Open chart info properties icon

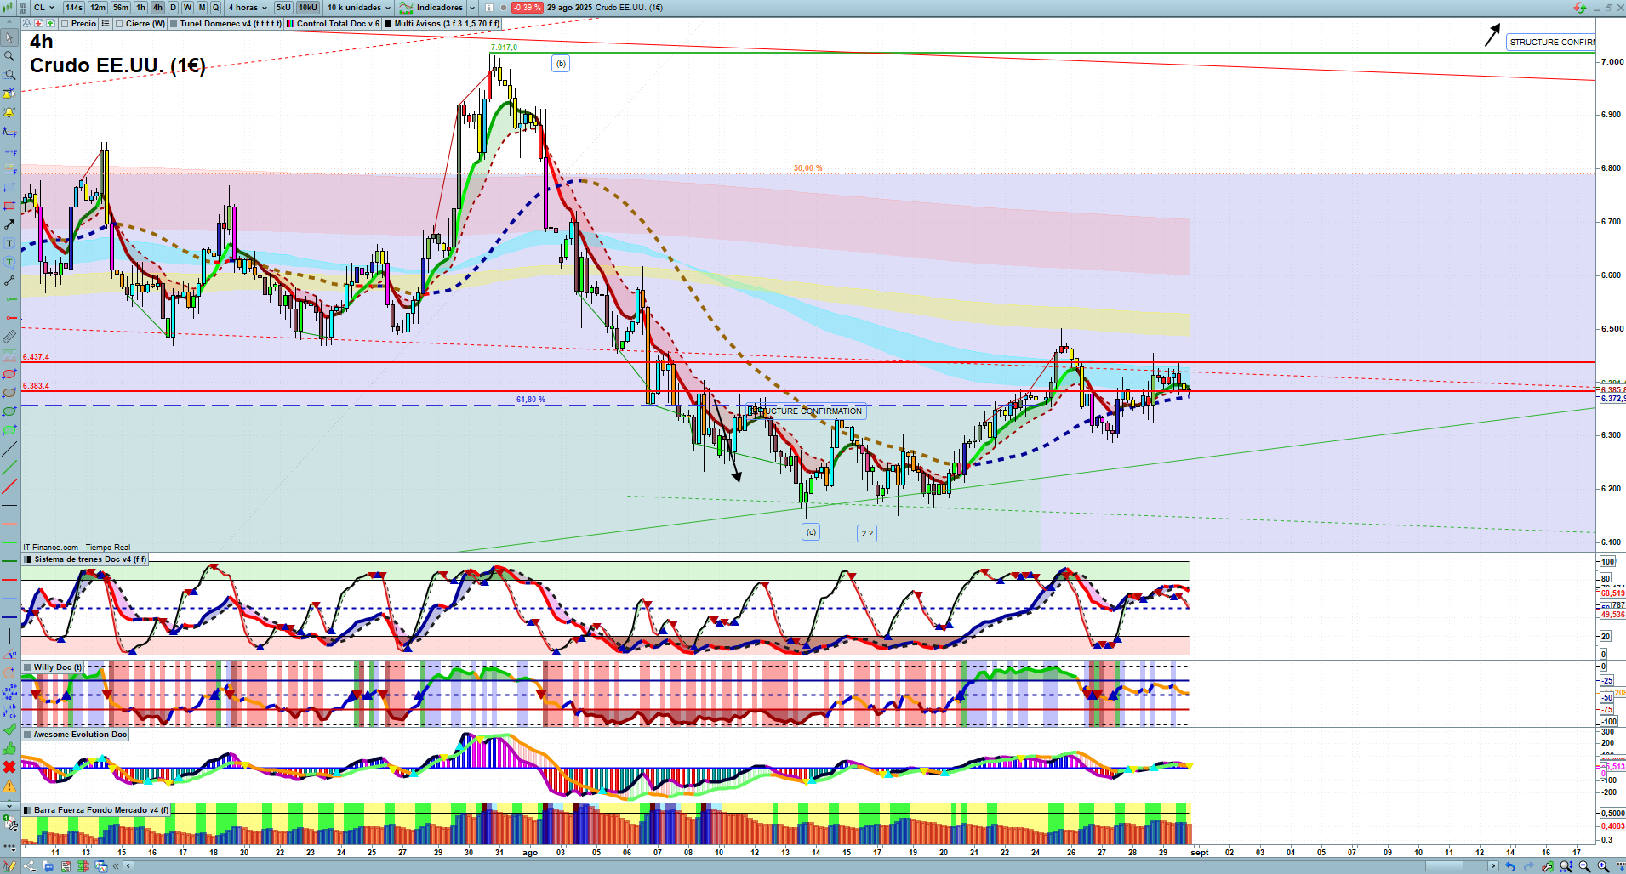[x=489, y=8]
